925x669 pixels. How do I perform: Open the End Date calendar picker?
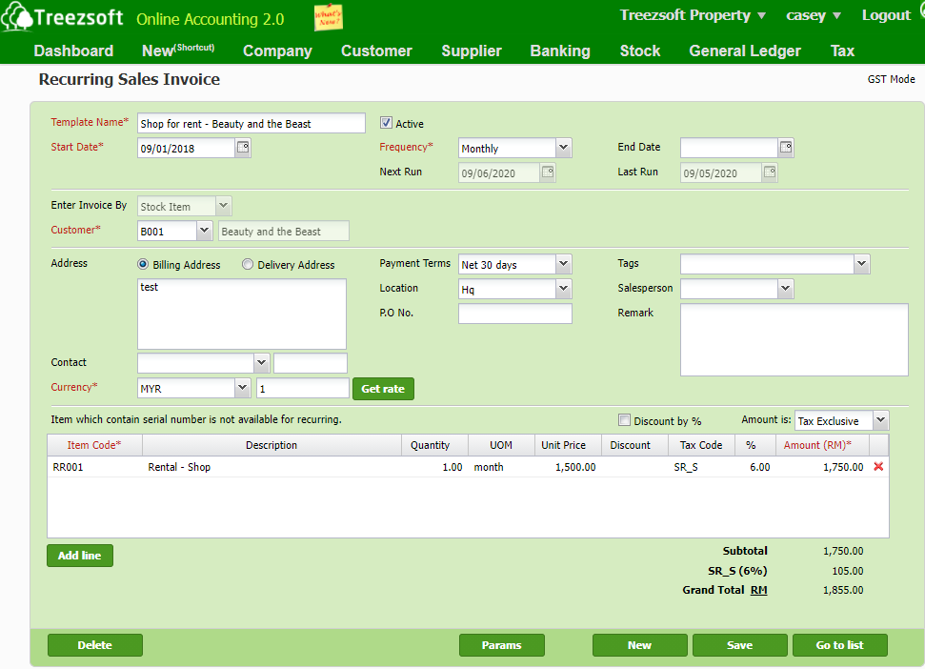click(784, 148)
